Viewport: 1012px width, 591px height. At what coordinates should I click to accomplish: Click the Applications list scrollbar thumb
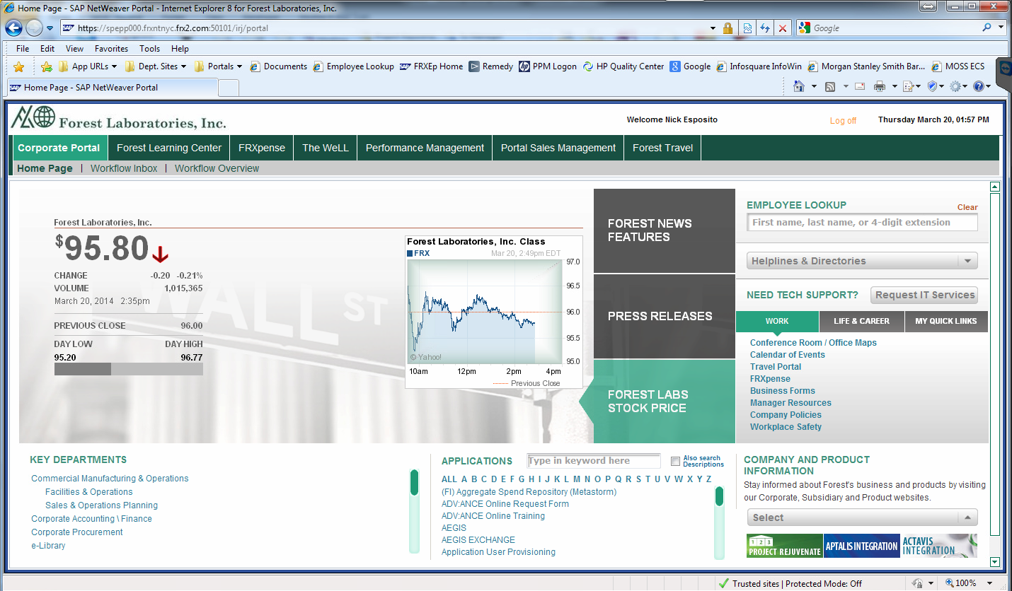coord(719,496)
